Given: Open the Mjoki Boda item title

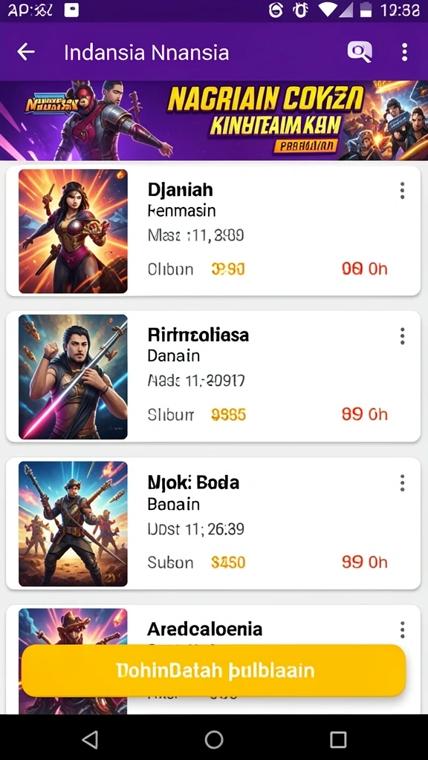Looking at the screenshot, I should [x=193, y=482].
